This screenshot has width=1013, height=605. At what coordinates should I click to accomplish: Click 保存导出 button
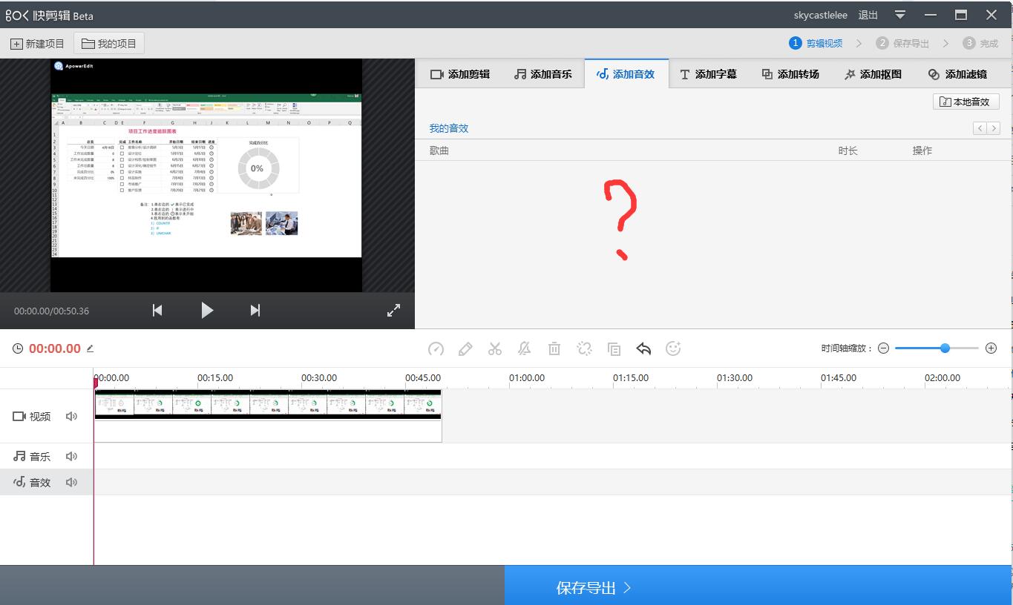[x=758, y=587]
